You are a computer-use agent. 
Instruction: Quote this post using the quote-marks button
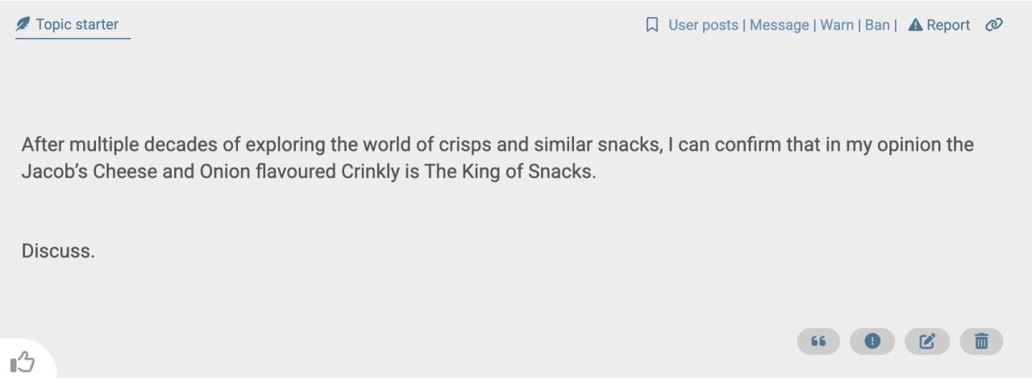[818, 341]
